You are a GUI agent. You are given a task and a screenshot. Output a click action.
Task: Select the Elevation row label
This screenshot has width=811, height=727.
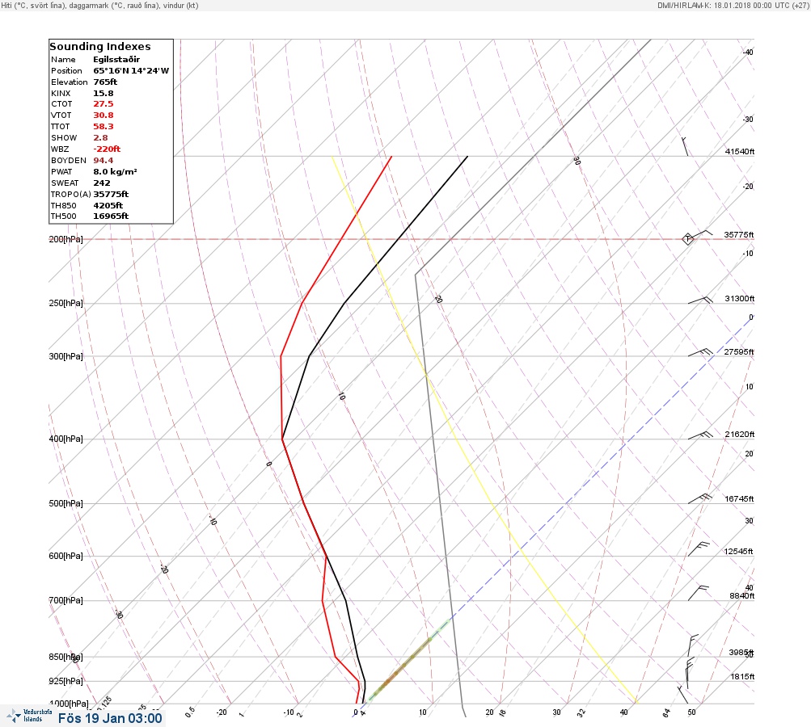click(x=69, y=82)
